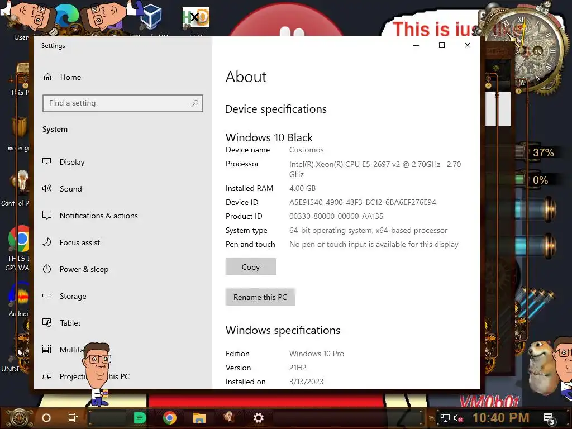Copy the device specifications
Image resolution: width=572 pixels, height=429 pixels.
pos(251,267)
